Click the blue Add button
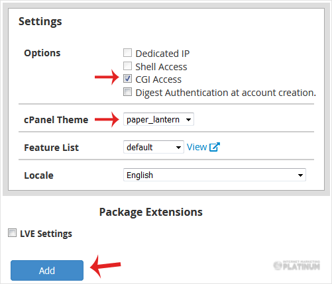Image resolution: width=332 pixels, height=284 pixels. point(47,271)
